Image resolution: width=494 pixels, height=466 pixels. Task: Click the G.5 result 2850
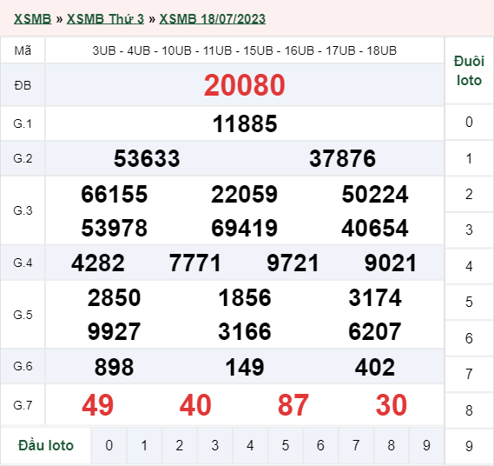click(114, 298)
